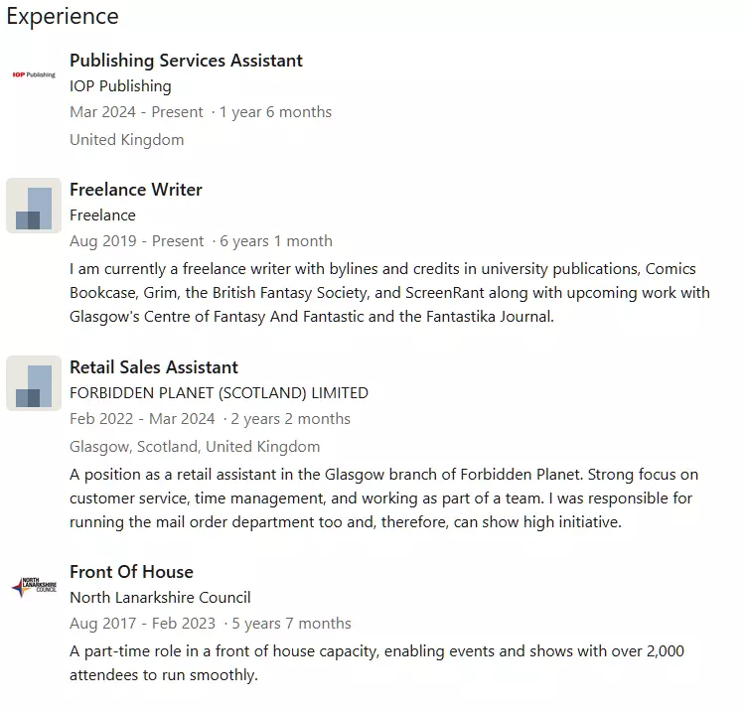Click the Feb 2022 - Mar 2024 date range

[x=142, y=419]
